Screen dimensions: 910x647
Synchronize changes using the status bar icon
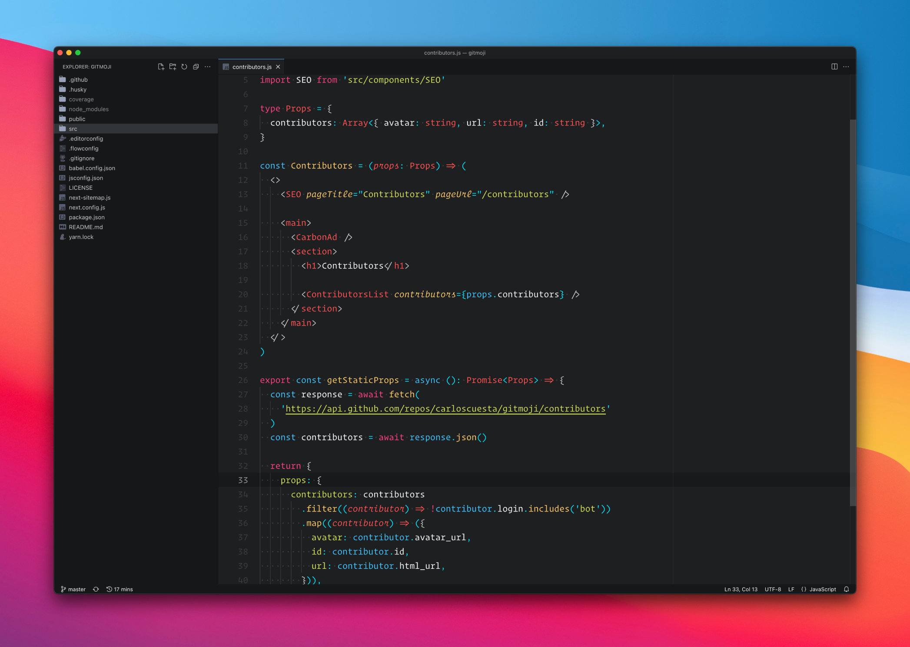pos(96,589)
